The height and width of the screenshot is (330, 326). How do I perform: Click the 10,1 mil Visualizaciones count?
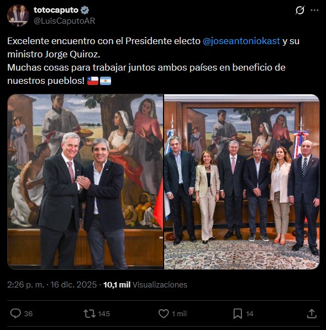tap(145, 285)
